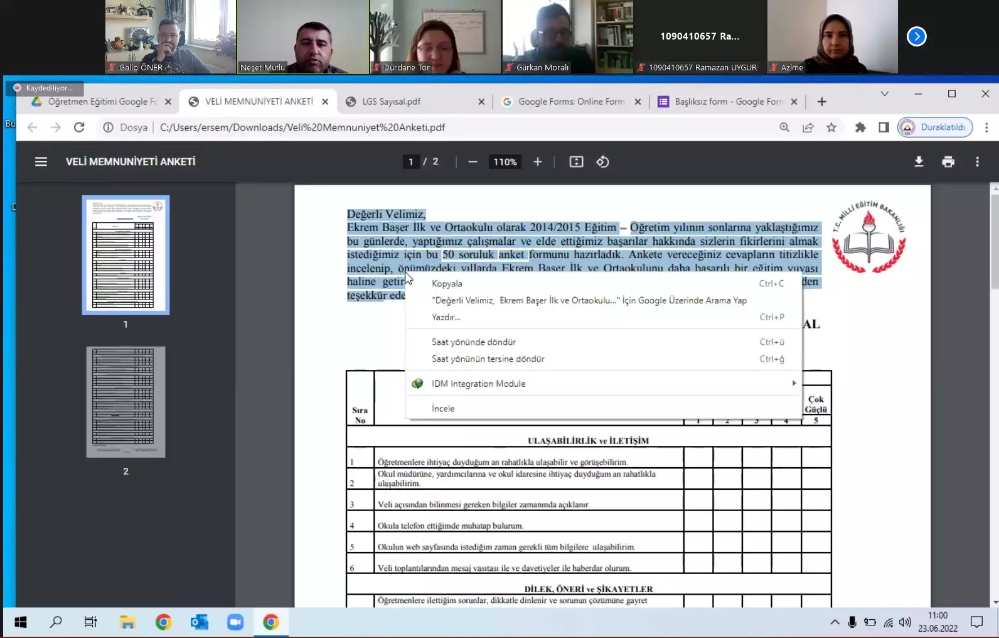Open Zoom app from taskbar
Viewport: 999px width, 638px height.
coord(235,622)
